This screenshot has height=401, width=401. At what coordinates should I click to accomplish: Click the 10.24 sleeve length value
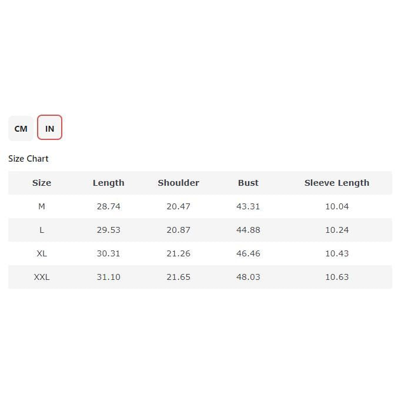click(x=337, y=230)
